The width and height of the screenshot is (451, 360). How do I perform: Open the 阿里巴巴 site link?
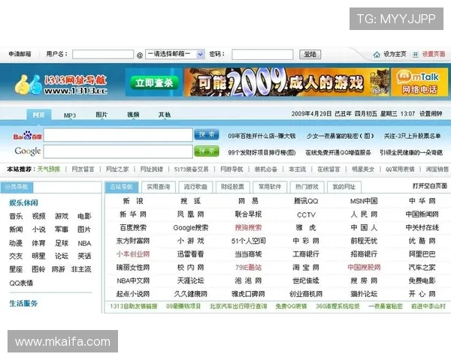[x=422, y=254]
